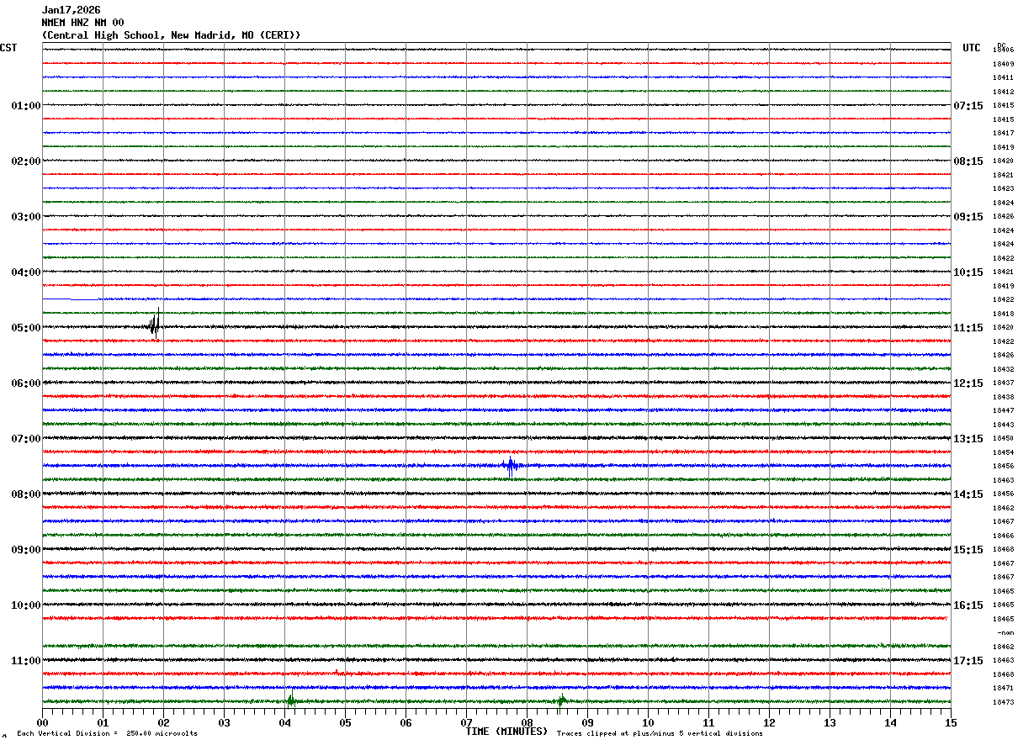This screenshot has height=745, width=1018.
Task: Click the green spike near minute 8.5 on the bottom trace
Action: (561, 700)
